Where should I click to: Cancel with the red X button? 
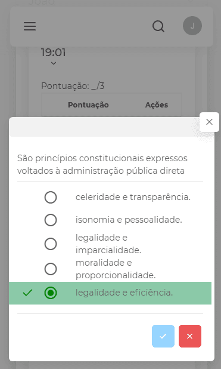190,336
